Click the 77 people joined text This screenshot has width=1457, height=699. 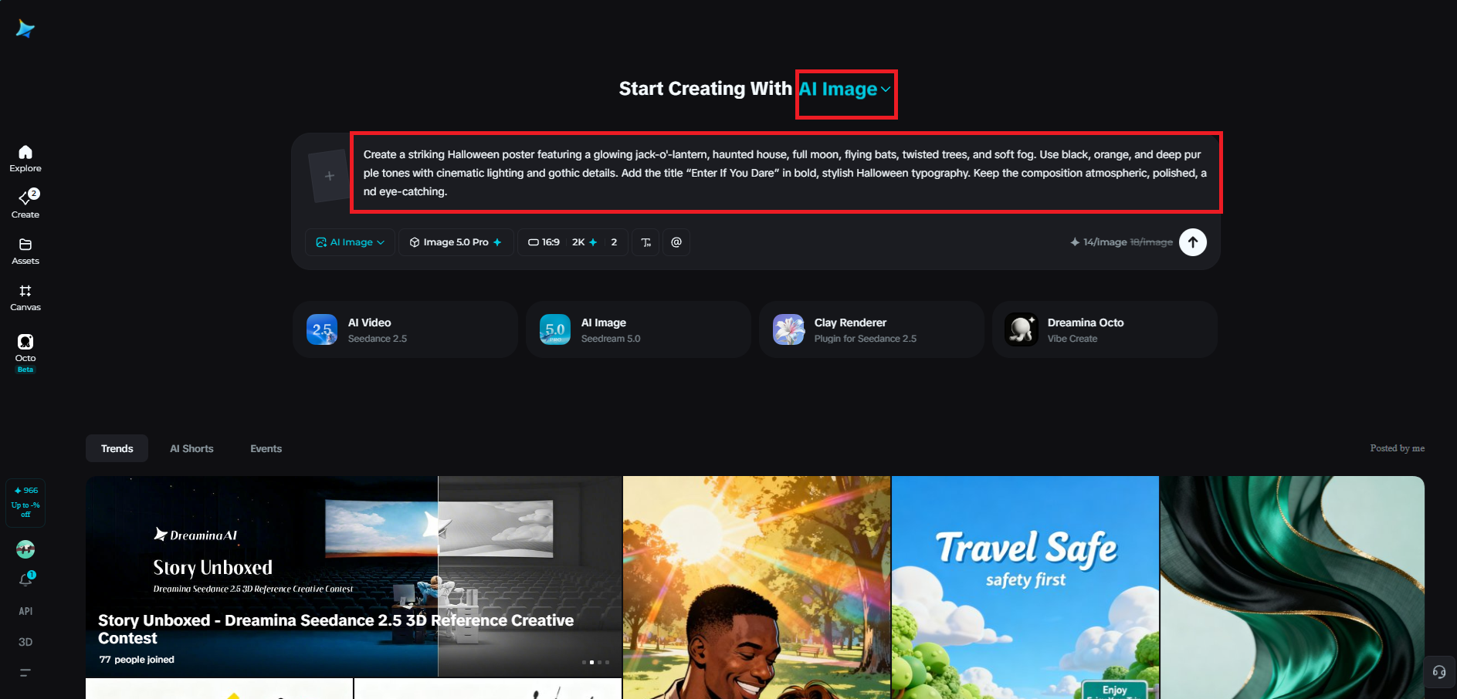tap(137, 660)
